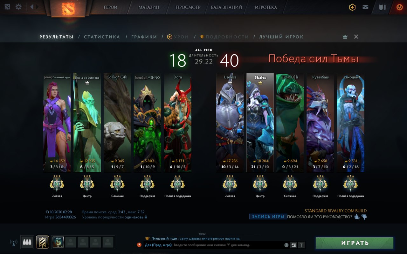Switch to the Статистика tab
The image size is (407, 254).
tap(102, 37)
